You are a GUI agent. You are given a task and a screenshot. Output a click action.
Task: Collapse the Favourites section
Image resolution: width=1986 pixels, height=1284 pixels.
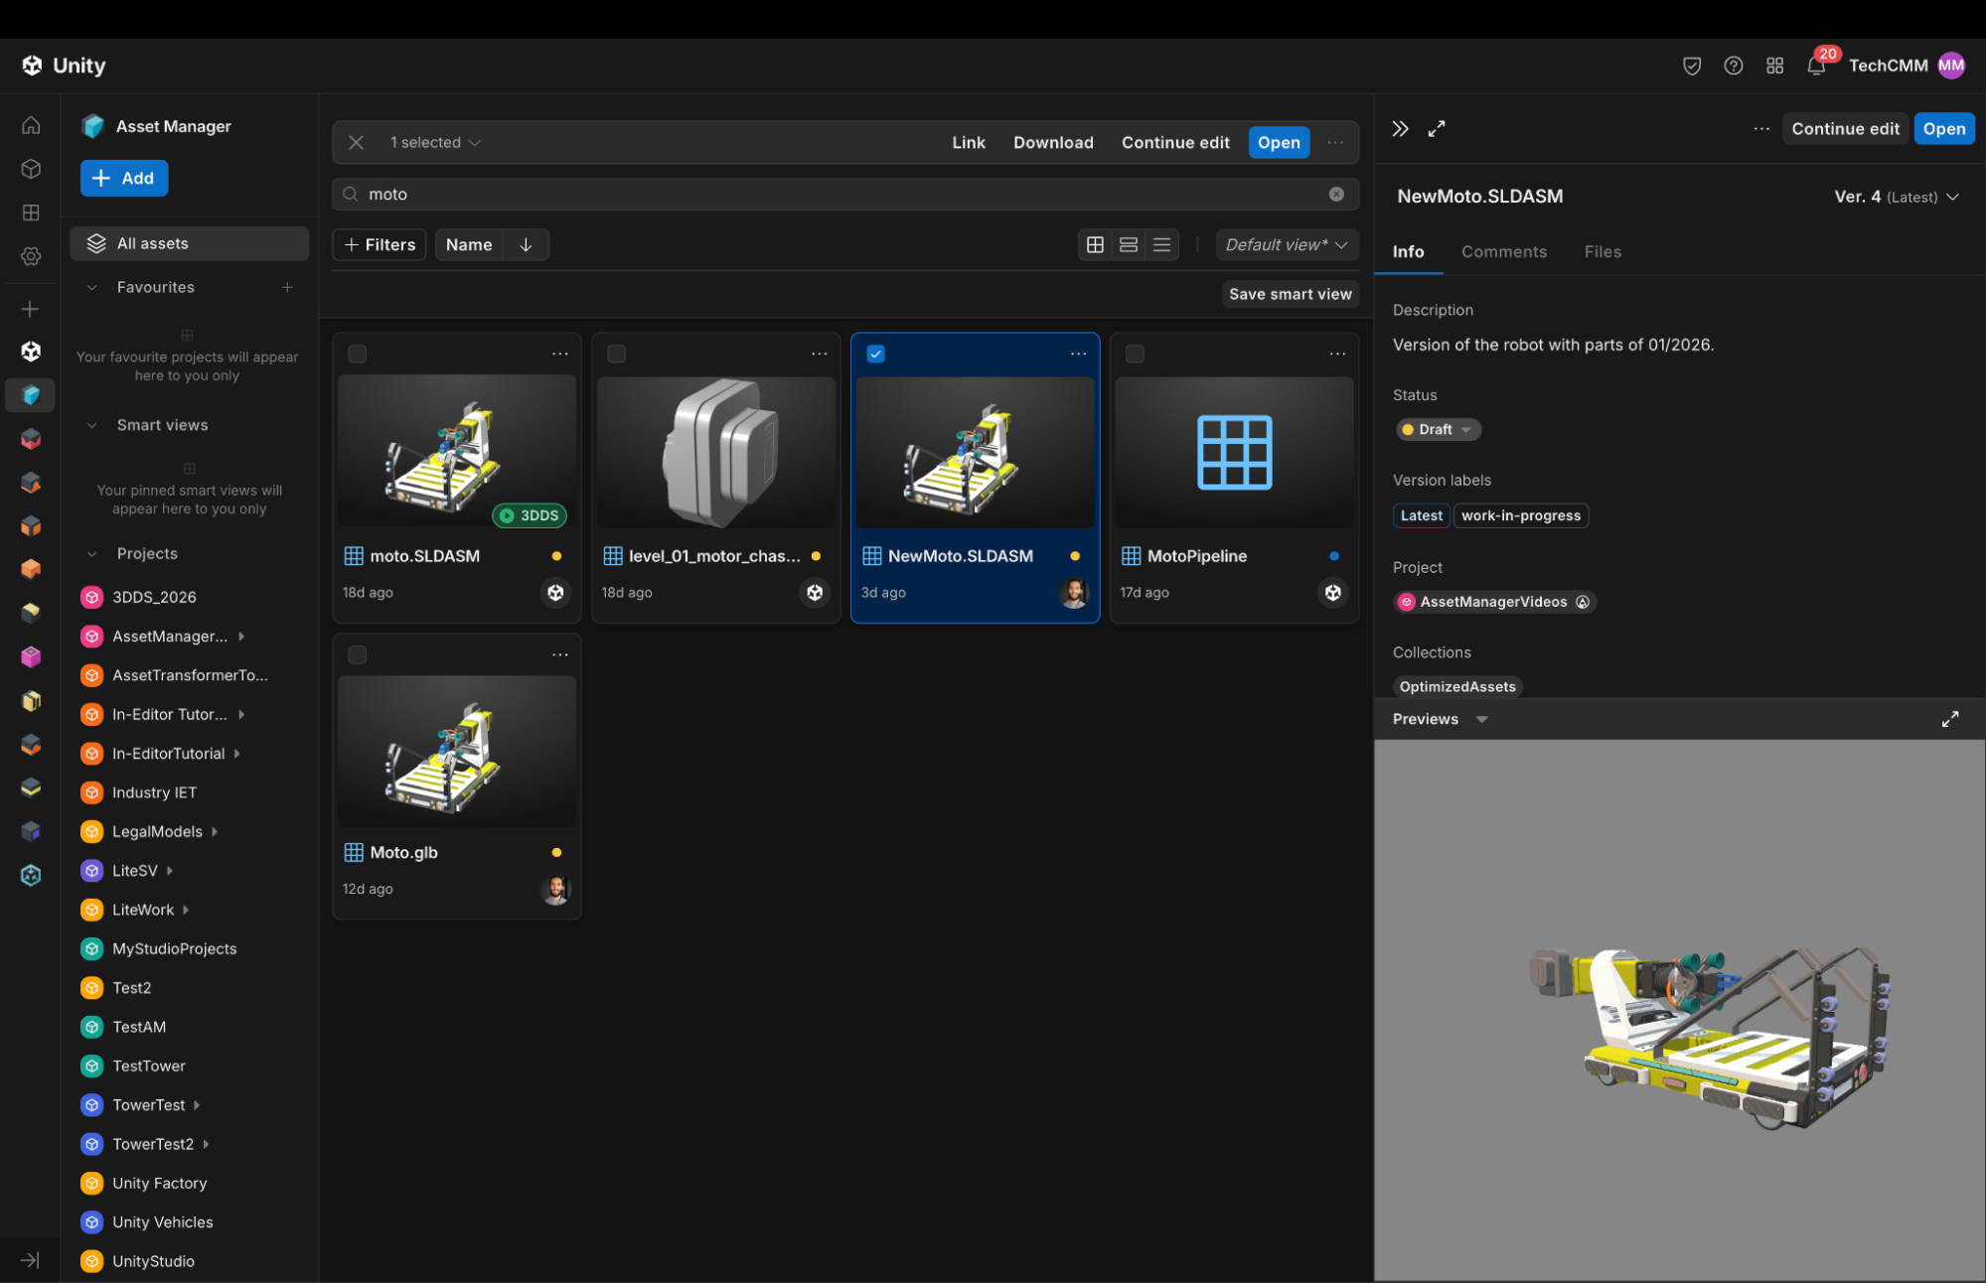(x=91, y=288)
